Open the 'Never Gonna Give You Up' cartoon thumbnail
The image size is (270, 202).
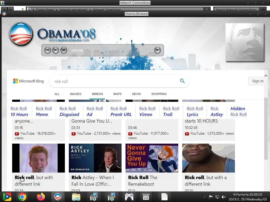click(152, 158)
